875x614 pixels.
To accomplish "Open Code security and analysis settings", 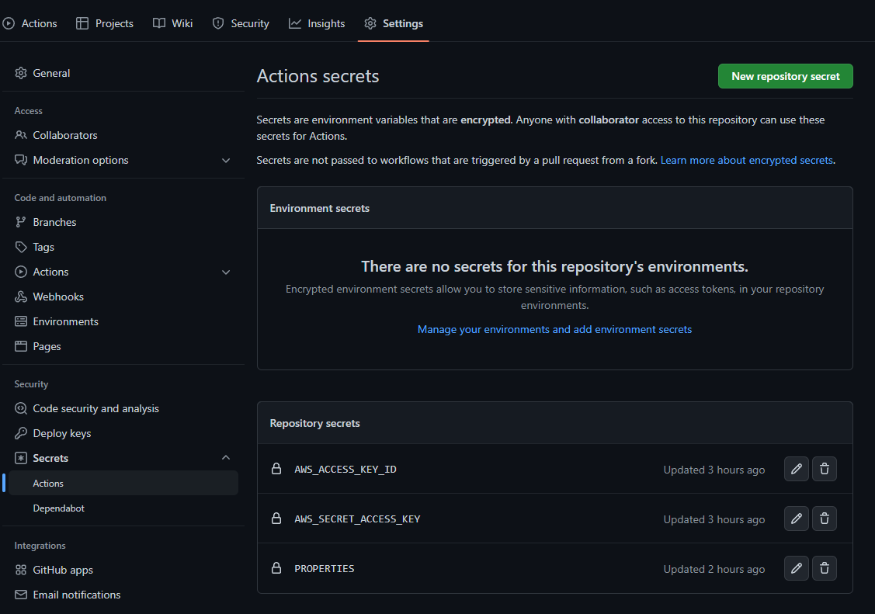I will coord(95,408).
